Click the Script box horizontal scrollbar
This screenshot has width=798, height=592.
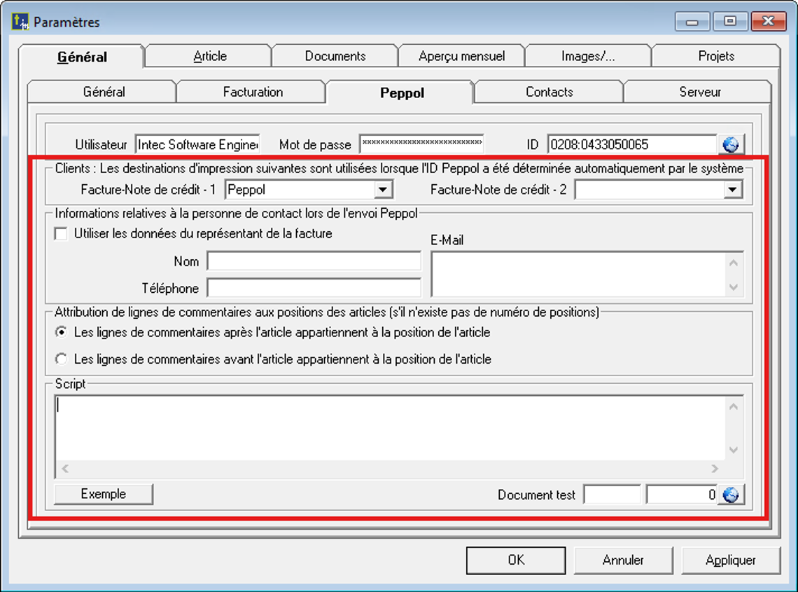[x=390, y=469]
